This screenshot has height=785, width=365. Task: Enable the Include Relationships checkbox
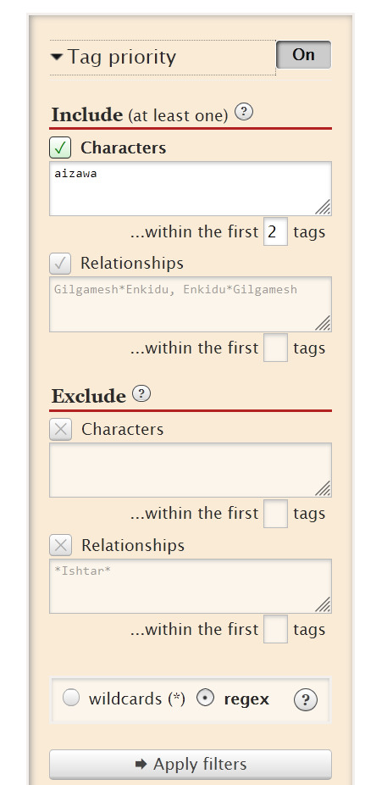[60, 264]
